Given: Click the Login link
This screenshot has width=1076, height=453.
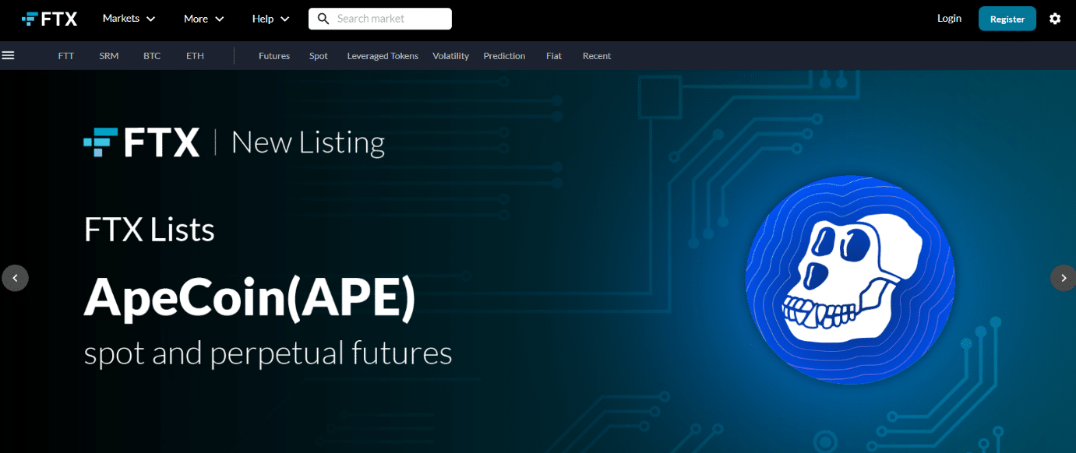Looking at the screenshot, I should click(x=949, y=19).
